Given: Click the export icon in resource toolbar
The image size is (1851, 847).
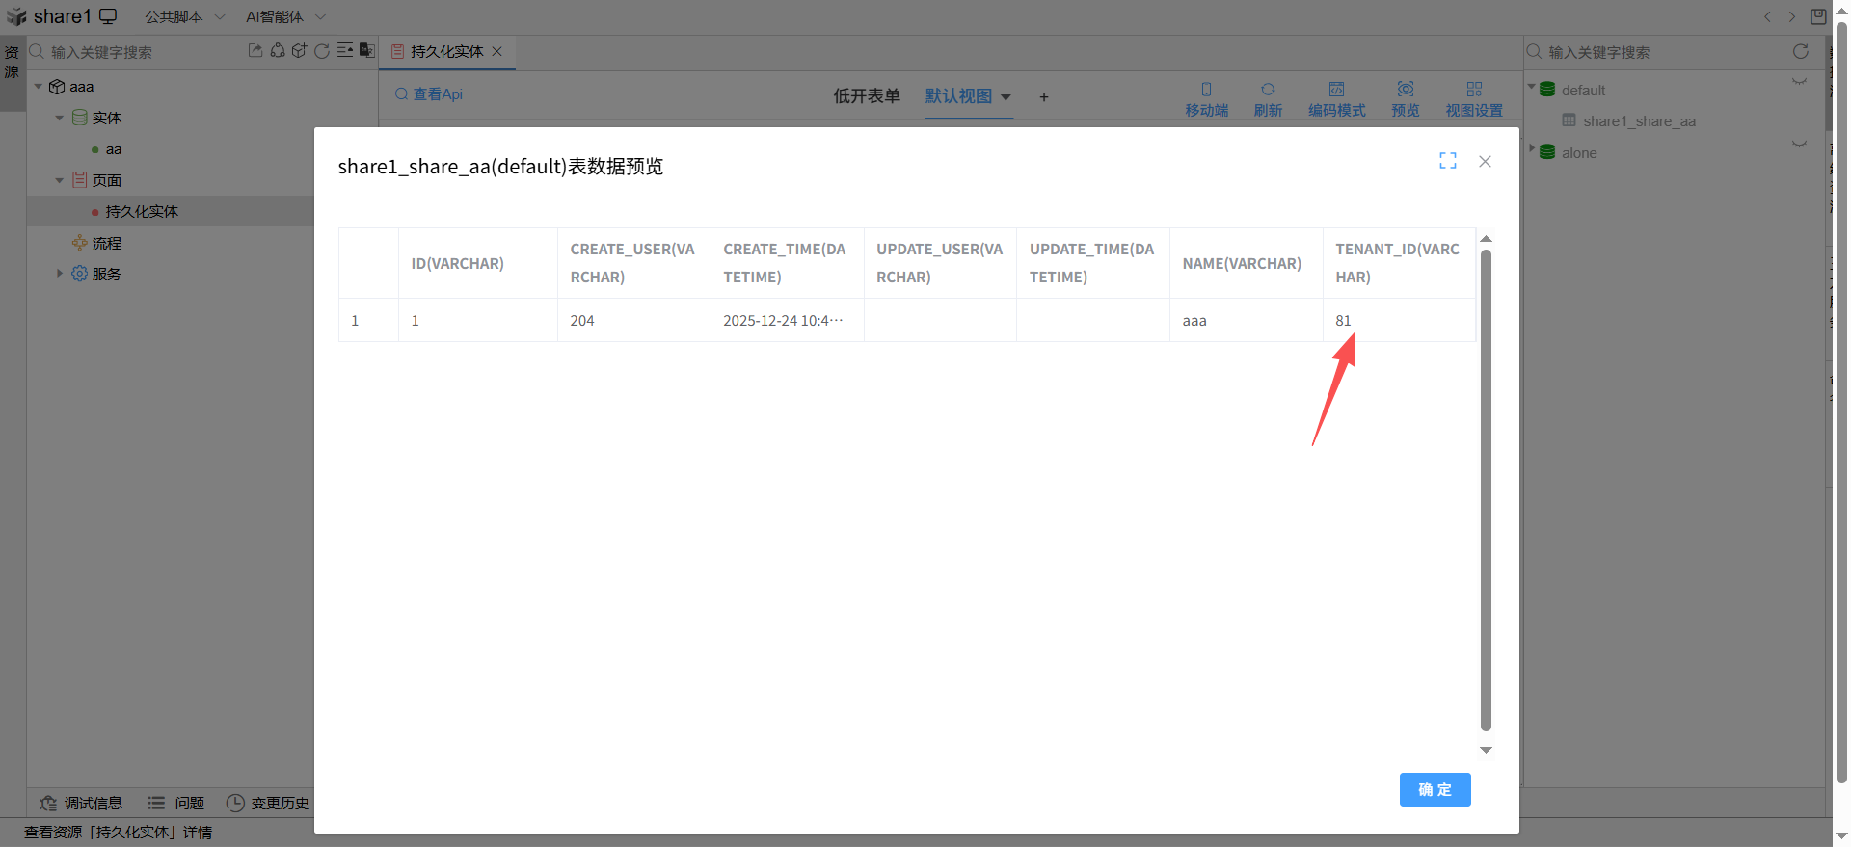Looking at the screenshot, I should pos(255,51).
